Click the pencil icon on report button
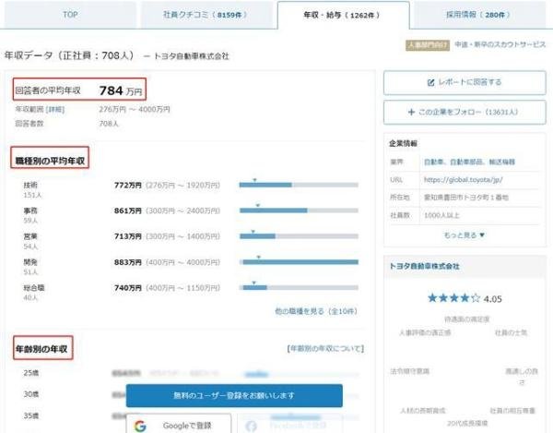Viewport: 553px width, 433px height. (x=430, y=83)
